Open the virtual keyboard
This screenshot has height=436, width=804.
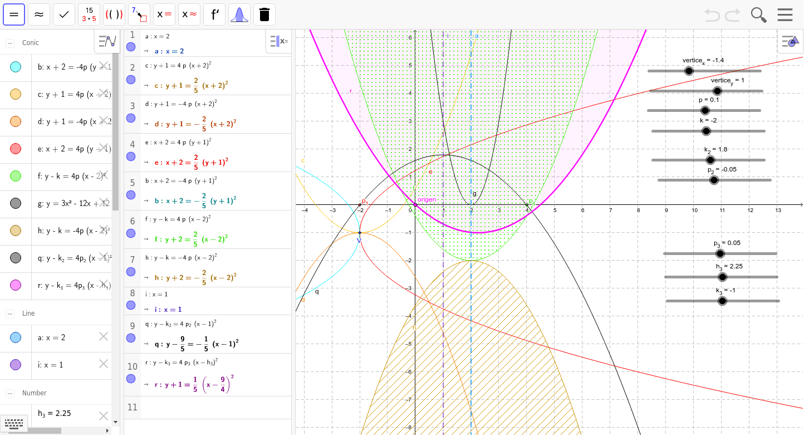click(14, 424)
